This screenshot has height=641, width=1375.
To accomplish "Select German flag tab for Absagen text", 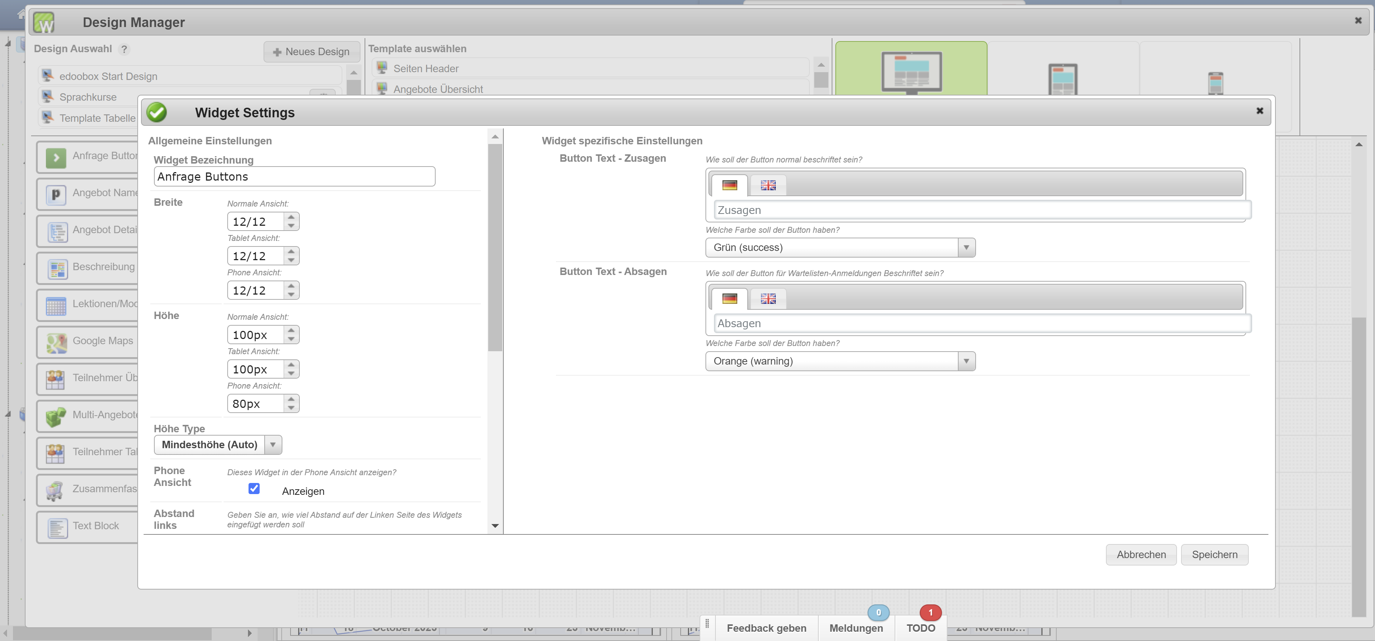I will (x=729, y=298).
